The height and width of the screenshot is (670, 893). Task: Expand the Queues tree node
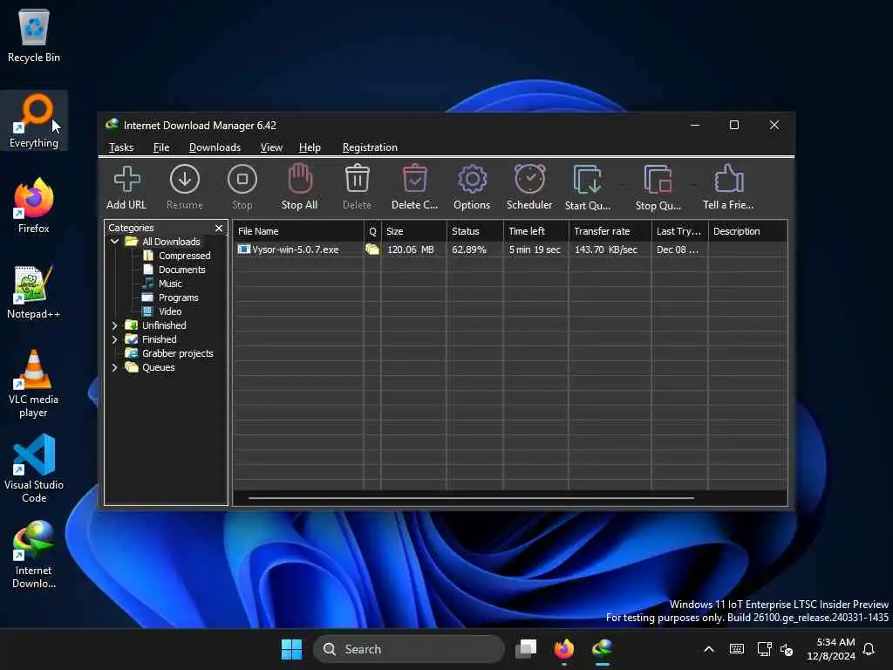pyautogui.click(x=114, y=367)
